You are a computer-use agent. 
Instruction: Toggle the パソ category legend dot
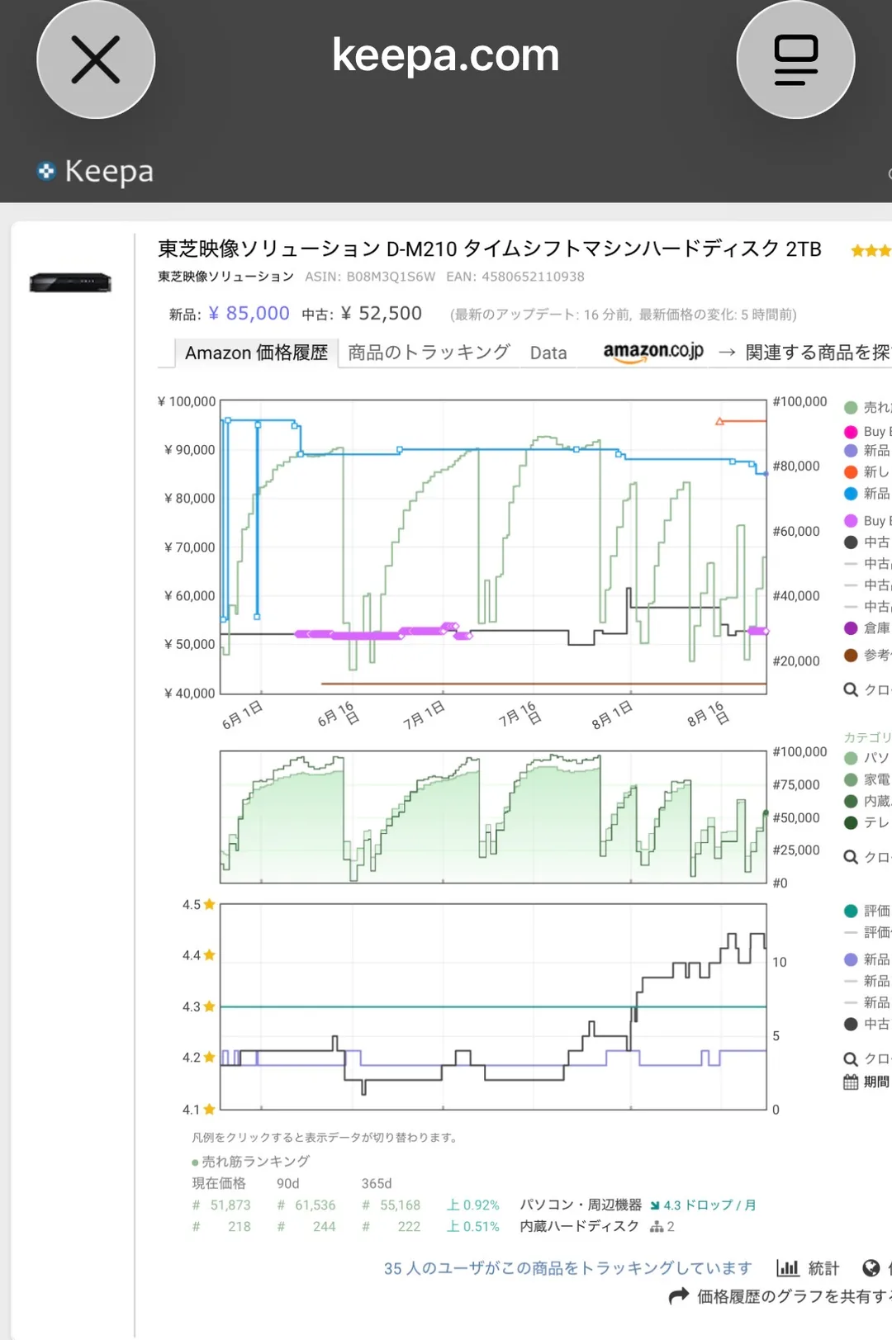[851, 758]
